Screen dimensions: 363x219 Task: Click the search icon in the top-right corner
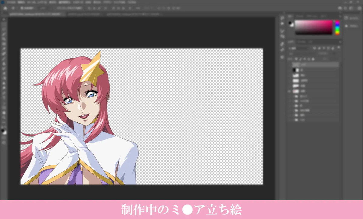(x=340, y=8)
